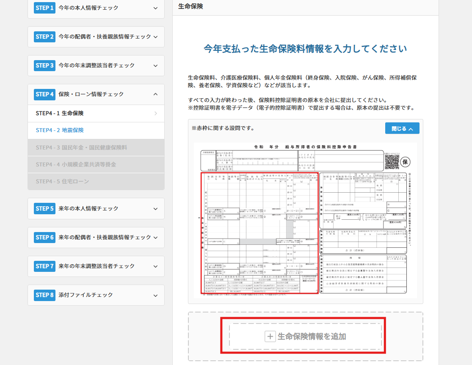Click the STEP 8 badge icon

click(44, 295)
